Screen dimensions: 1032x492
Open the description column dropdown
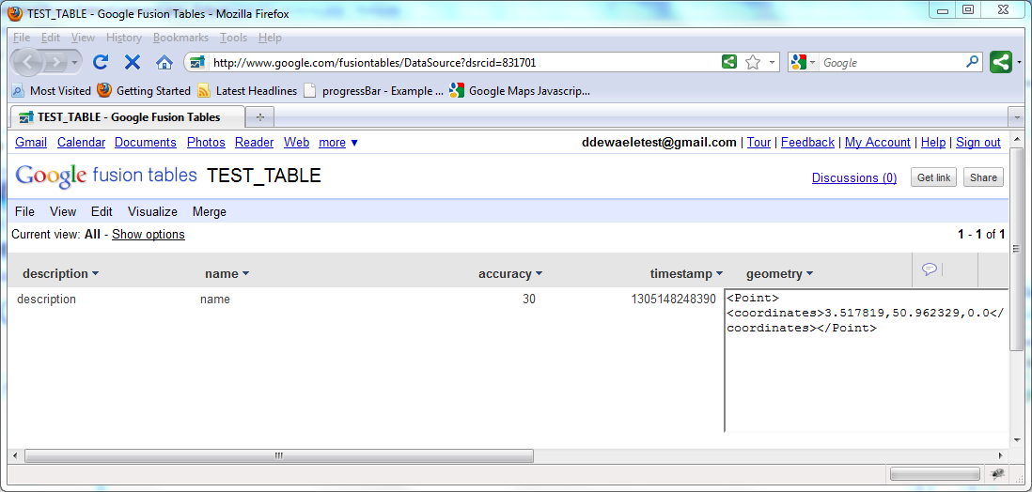pyautogui.click(x=96, y=273)
